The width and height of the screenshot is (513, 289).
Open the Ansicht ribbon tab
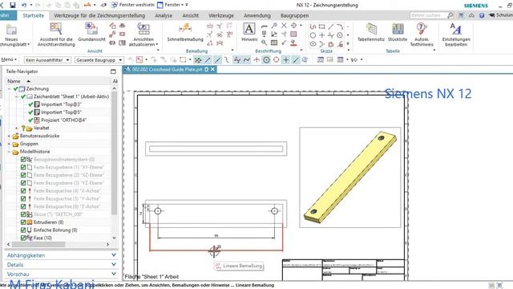[x=191, y=15]
